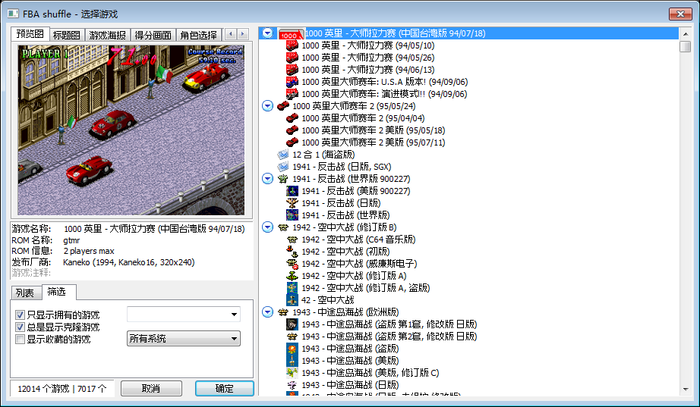This screenshot has height=407, width=700.
Task: Collapse the 1943 - 中途岛海战 (欧洲版) group
Action: tap(267, 312)
